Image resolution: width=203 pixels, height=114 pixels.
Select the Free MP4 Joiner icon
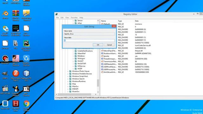coord(16,104)
